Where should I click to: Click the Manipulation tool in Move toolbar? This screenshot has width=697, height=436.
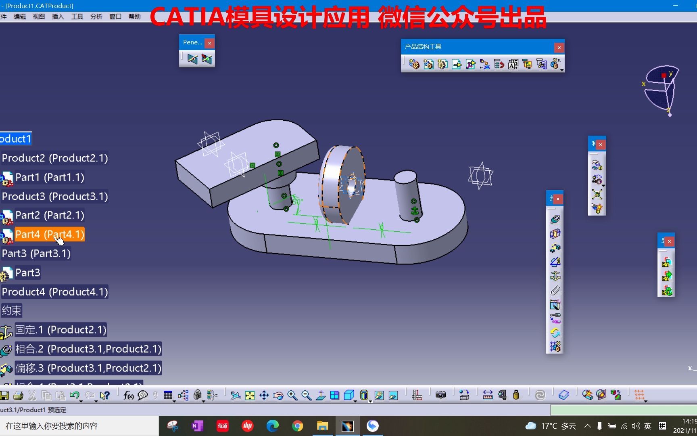597,165
